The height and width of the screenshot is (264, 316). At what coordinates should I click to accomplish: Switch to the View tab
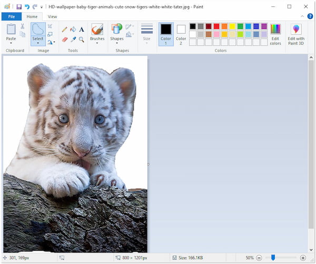[52, 16]
